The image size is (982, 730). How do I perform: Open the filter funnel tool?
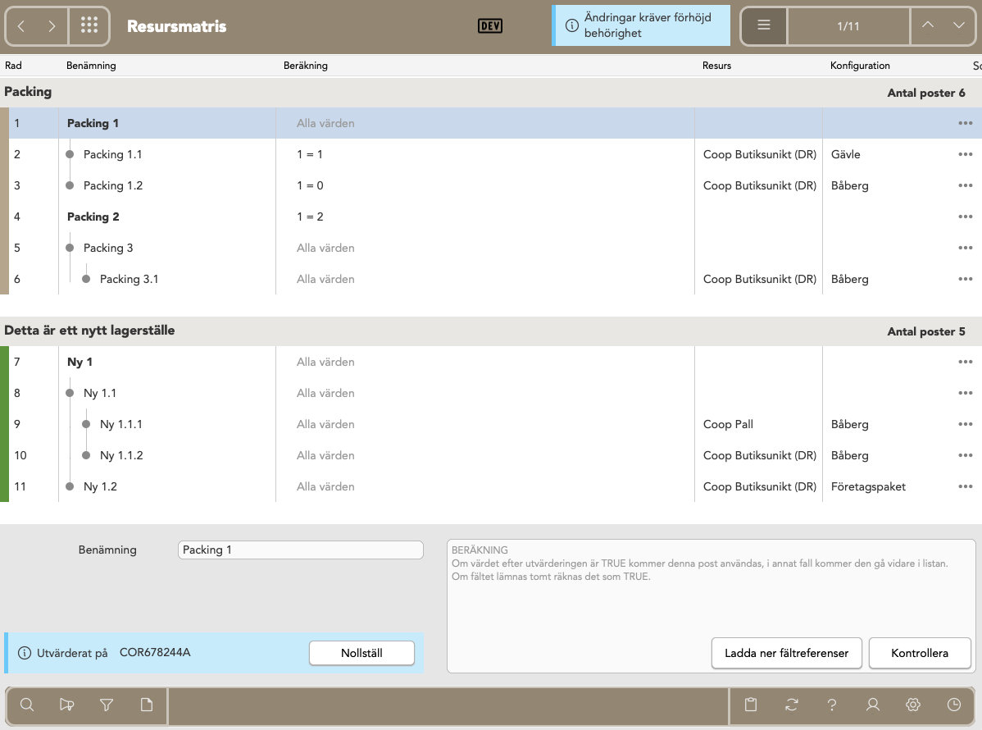coord(107,705)
